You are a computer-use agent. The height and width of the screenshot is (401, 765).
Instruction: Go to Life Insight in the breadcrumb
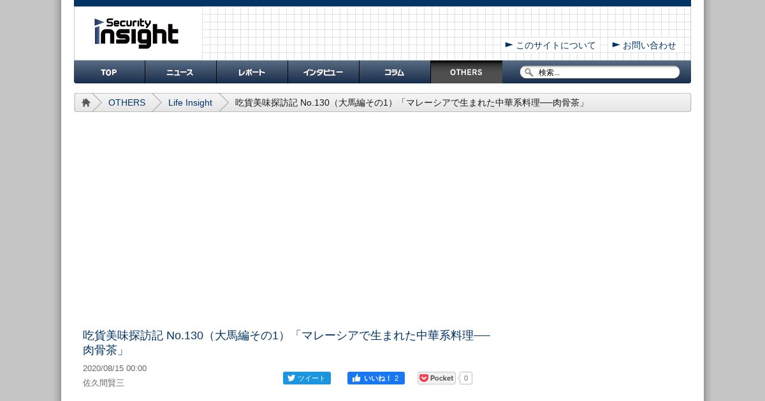[x=190, y=102]
